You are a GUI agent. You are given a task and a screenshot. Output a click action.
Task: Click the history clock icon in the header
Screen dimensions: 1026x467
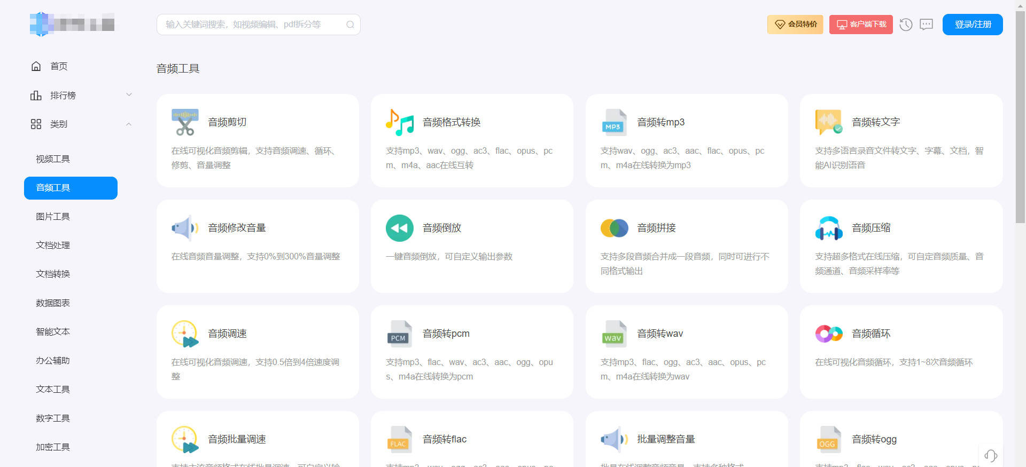906,25
